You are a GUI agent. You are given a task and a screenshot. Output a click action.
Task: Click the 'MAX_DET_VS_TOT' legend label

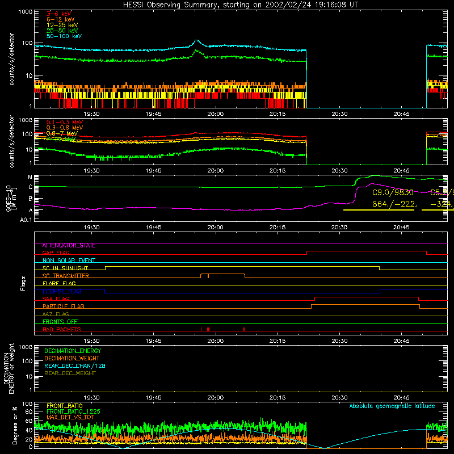pos(70,417)
